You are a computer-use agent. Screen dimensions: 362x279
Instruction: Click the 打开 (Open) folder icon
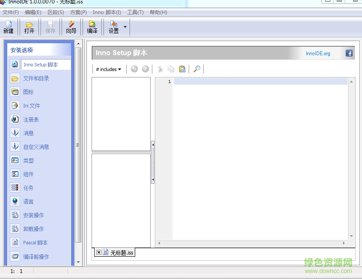(29, 27)
